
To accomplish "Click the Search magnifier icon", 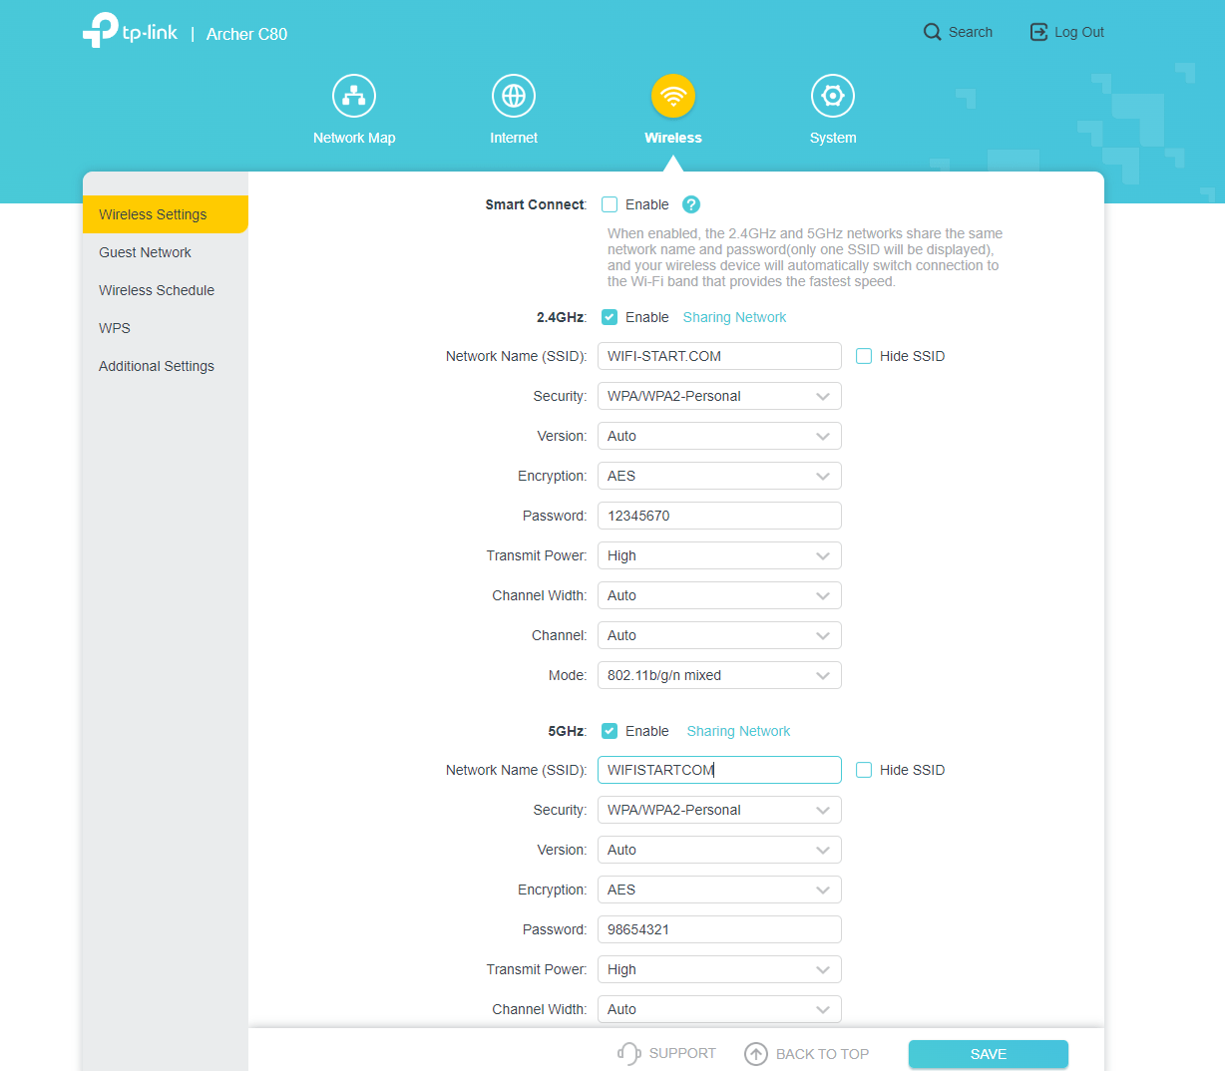I will [x=933, y=32].
